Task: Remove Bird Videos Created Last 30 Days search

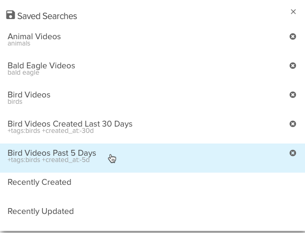Action: 293,124
